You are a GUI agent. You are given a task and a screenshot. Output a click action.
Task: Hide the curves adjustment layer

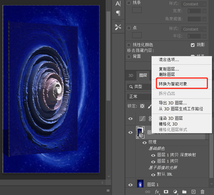pyautogui.click(x=131, y=118)
